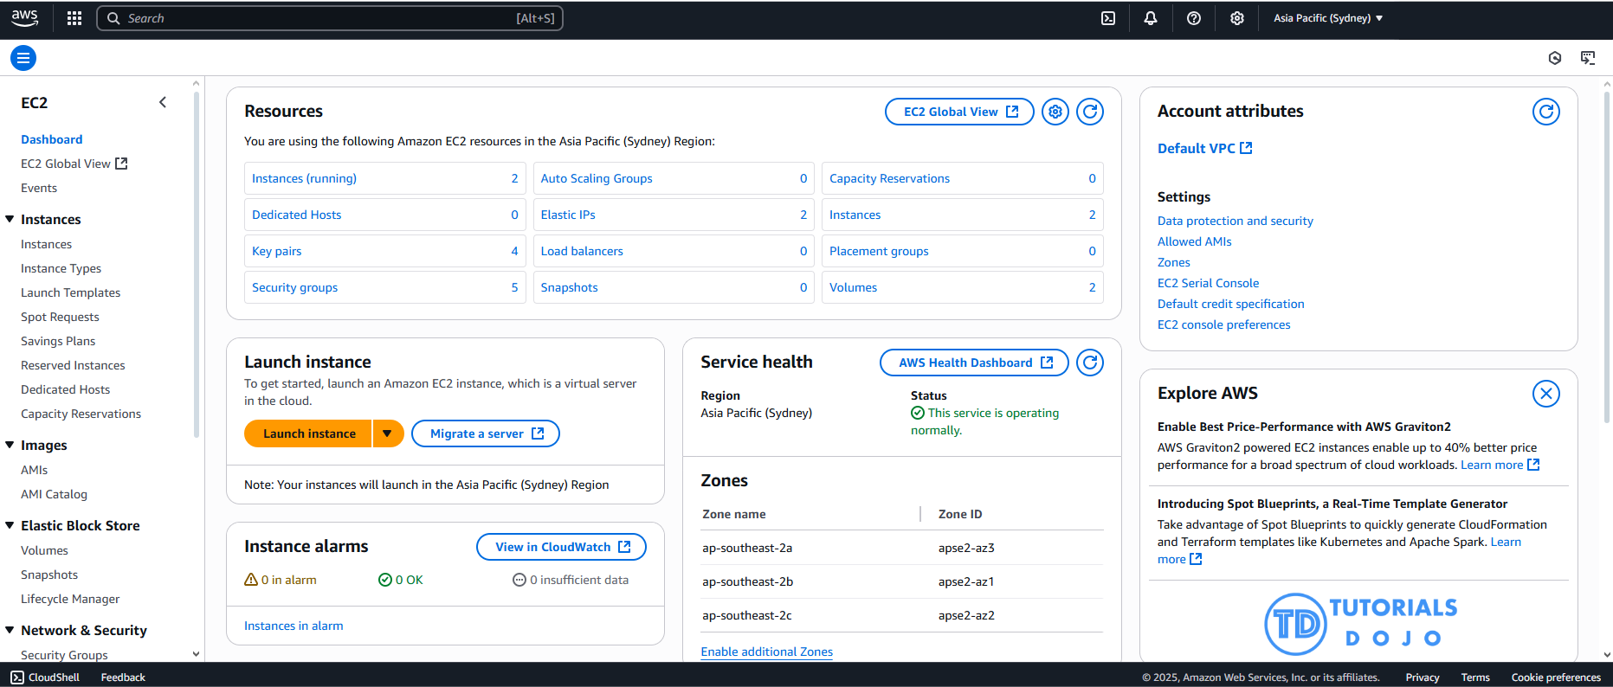Toggle the blue hamburger navigation menu
Viewport: 1613px width, 687px height.
click(23, 58)
